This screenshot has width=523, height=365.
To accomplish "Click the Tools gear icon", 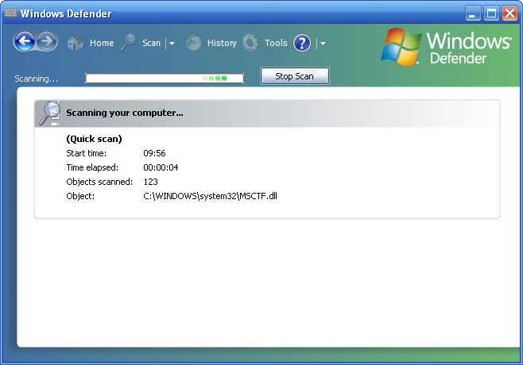I will [x=250, y=43].
